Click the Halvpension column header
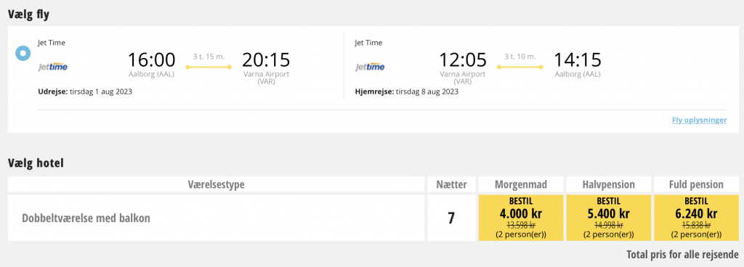 (608, 184)
